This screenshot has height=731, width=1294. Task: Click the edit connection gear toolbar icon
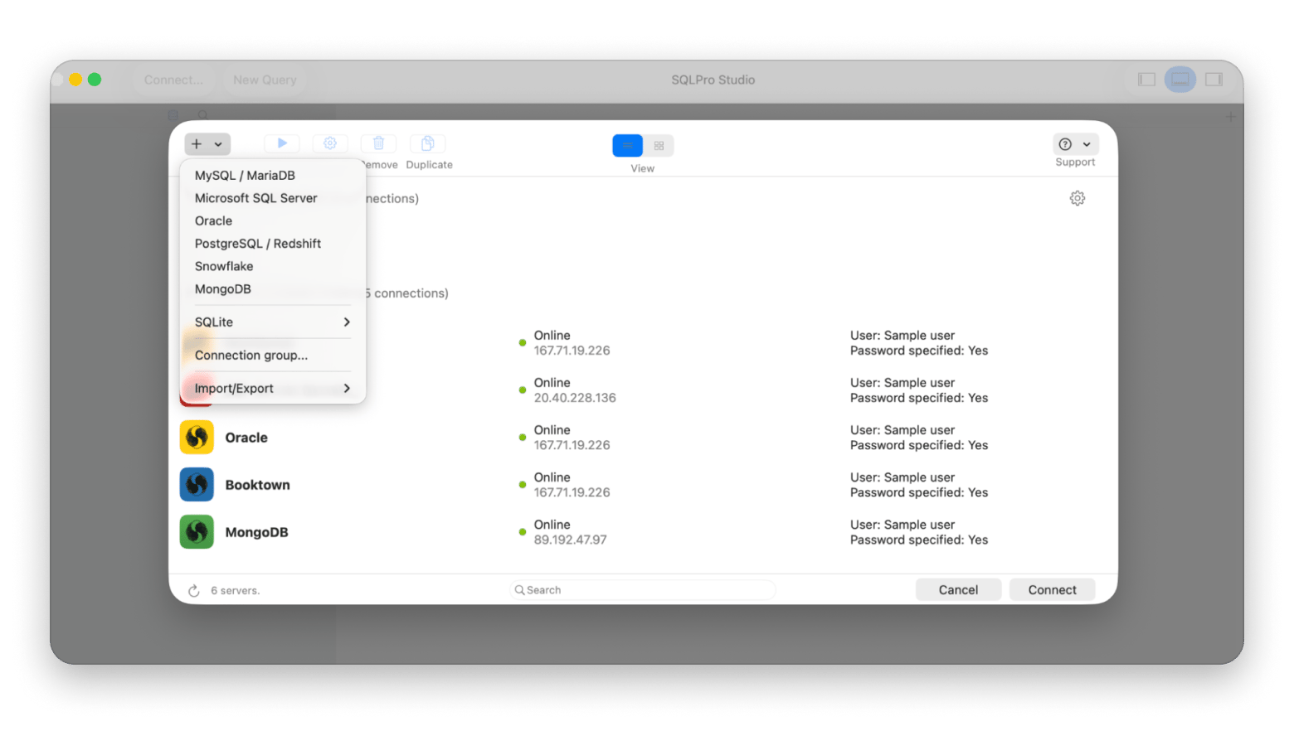(330, 143)
